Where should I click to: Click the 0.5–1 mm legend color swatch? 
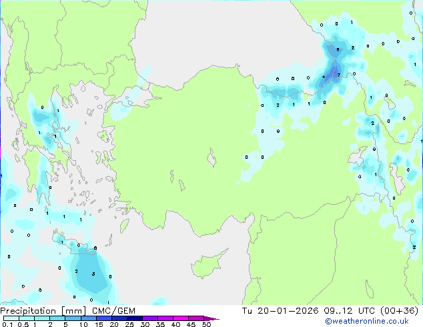pos(27,318)
